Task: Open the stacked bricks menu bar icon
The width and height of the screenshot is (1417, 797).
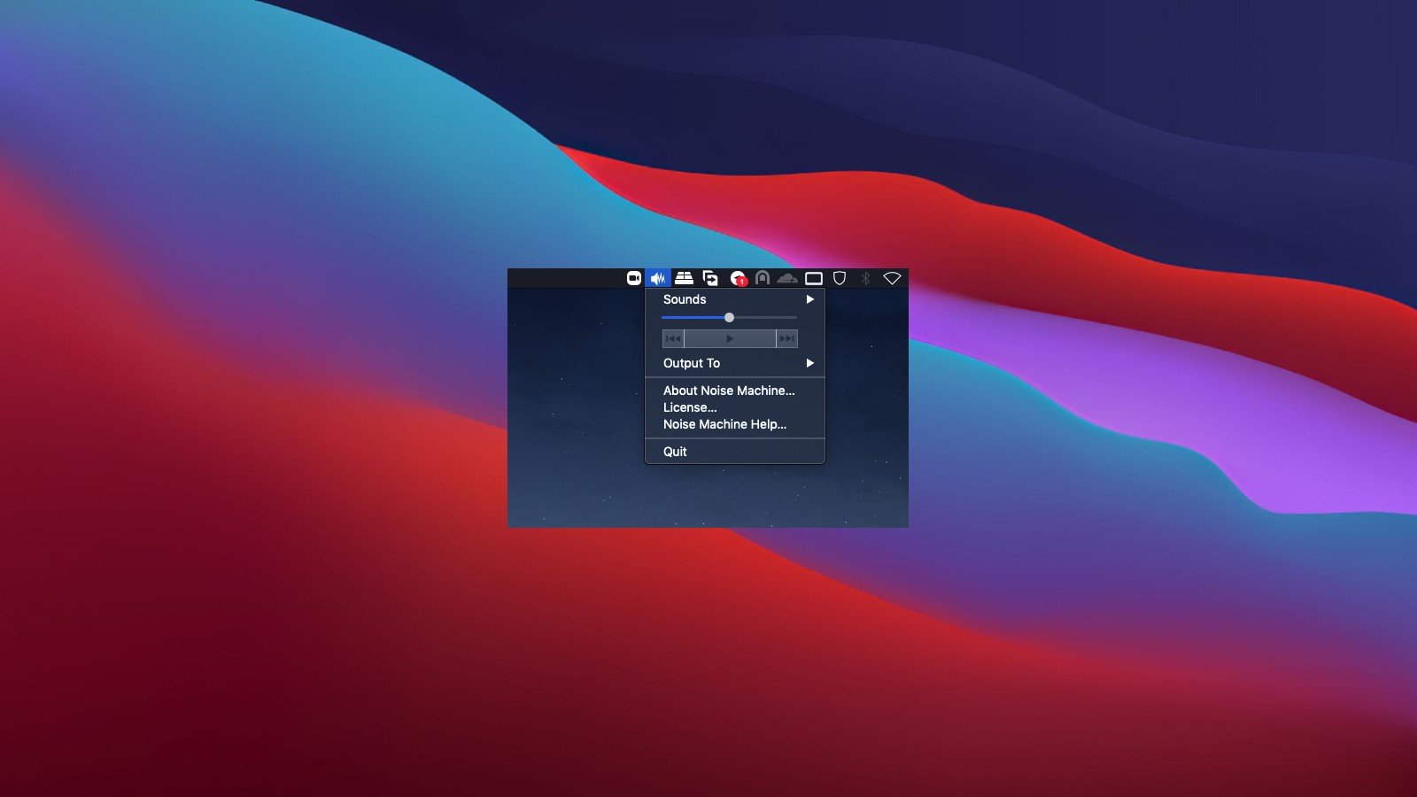Action: pos(684,278)
